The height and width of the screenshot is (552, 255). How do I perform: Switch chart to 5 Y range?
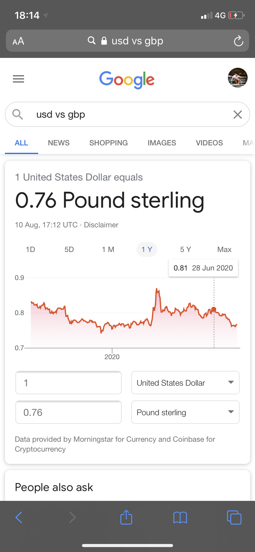[185, 250]
